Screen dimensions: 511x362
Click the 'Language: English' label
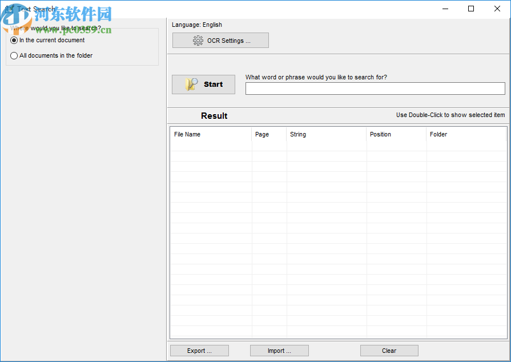click(196, 25)
